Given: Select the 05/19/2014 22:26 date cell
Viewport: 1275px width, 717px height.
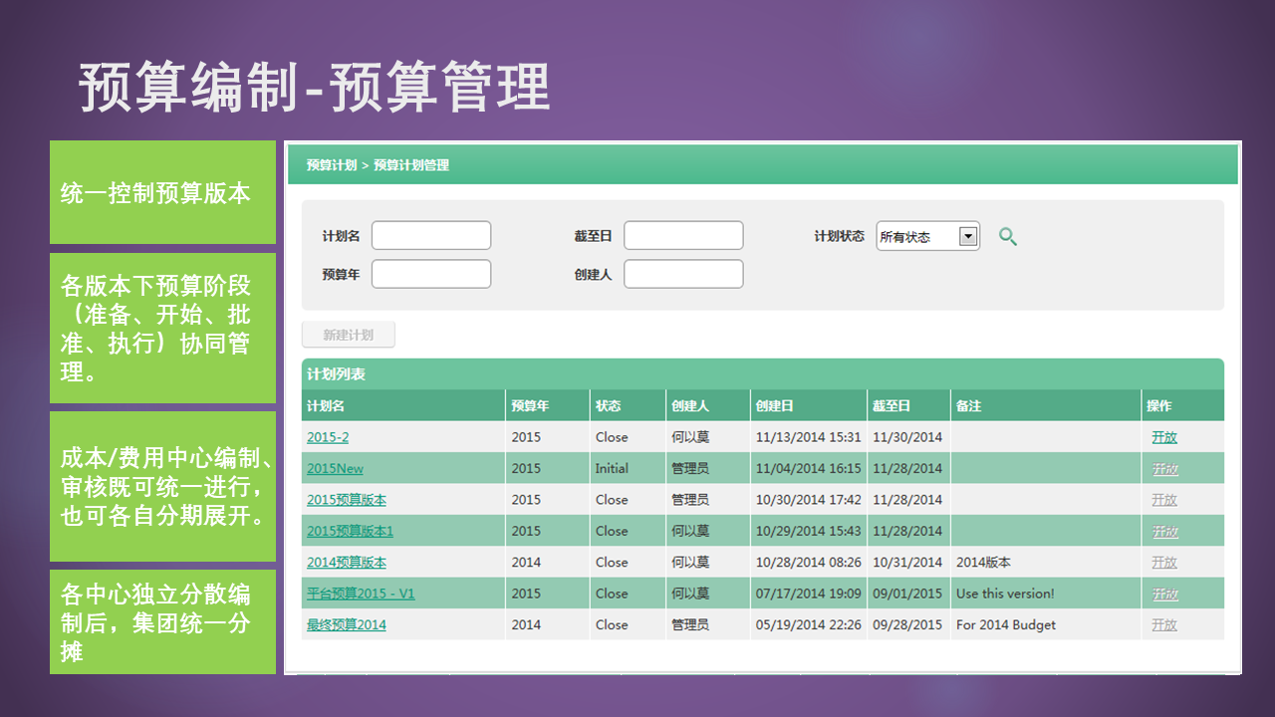Looking at the screenshot, I should (x=808, y=625).
